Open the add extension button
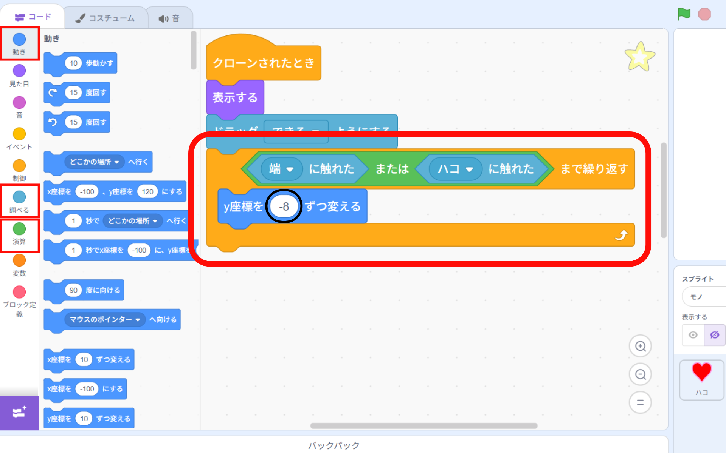Viewport: 726px width, 453px height. click(19, 412)
